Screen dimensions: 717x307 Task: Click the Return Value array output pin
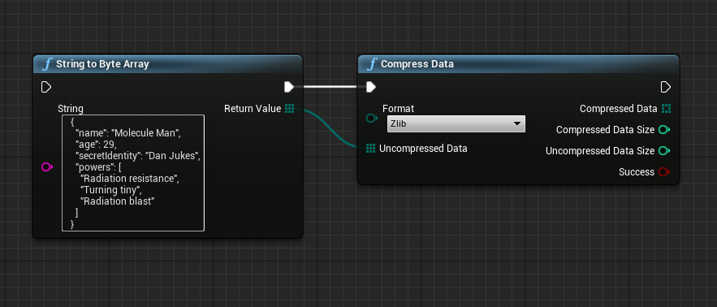289,109
